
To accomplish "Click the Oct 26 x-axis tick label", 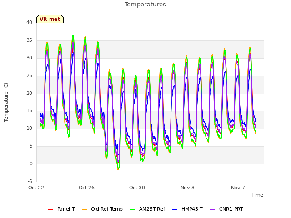I will [86, 188].
